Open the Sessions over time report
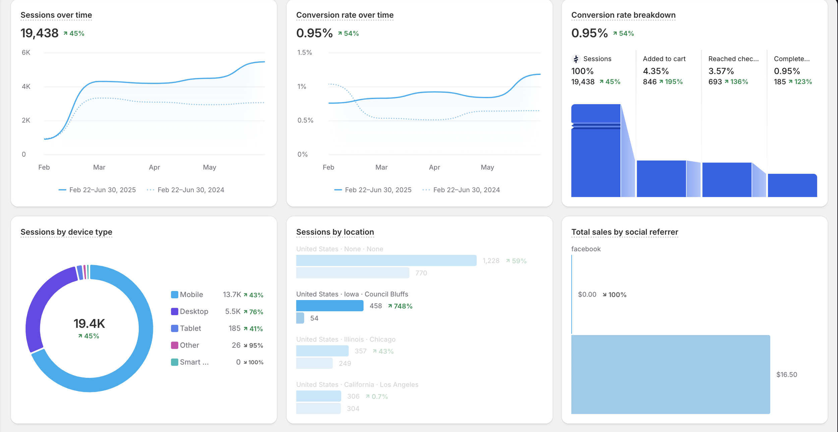This screenshot has width=838, height=432. (x=56, y=15)
